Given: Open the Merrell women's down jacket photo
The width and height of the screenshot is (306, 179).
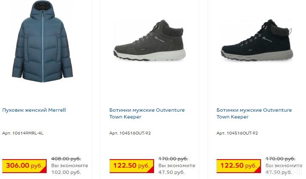Looking at the screenshot, I should [42, 41].
